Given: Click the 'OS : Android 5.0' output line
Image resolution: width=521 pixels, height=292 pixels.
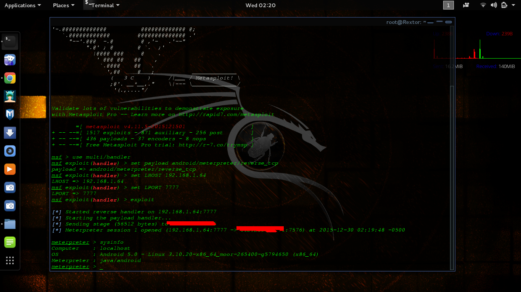Looking at the screenshot, I should [x=185, y=254].
